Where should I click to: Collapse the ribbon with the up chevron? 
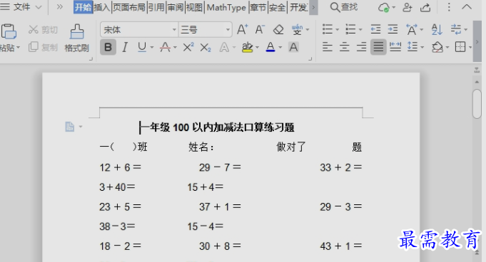[467, 7]
